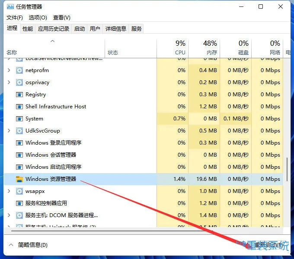Viewport: 294px width, 259px height.
Task: Click the Shell Infrastructure Host icon
Action: tap(19, 107)
